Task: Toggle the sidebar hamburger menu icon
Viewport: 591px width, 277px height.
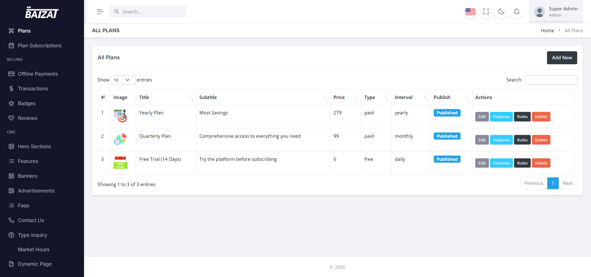Action: pyautogui.click(x=100, y=12)
